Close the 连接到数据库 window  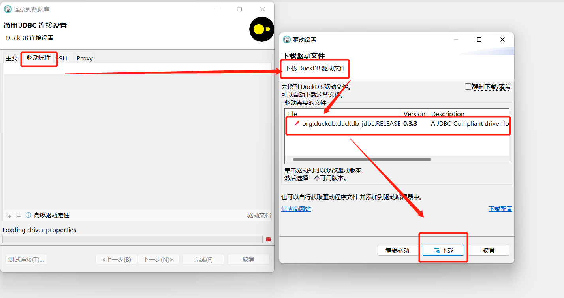pos(263,9)
